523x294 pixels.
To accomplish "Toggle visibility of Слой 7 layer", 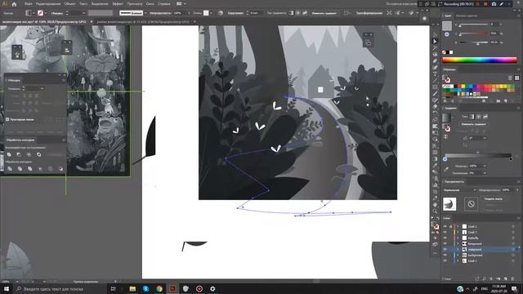I will 445,232.
